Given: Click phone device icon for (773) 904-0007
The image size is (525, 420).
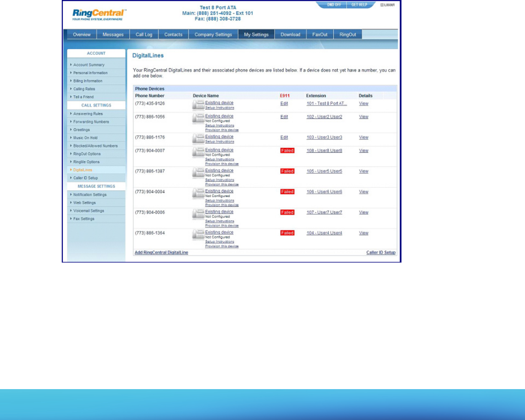Looking at the screenshot, I should tap(198, 152).
